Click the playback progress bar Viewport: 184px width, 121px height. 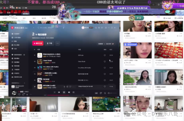point(64,95)
